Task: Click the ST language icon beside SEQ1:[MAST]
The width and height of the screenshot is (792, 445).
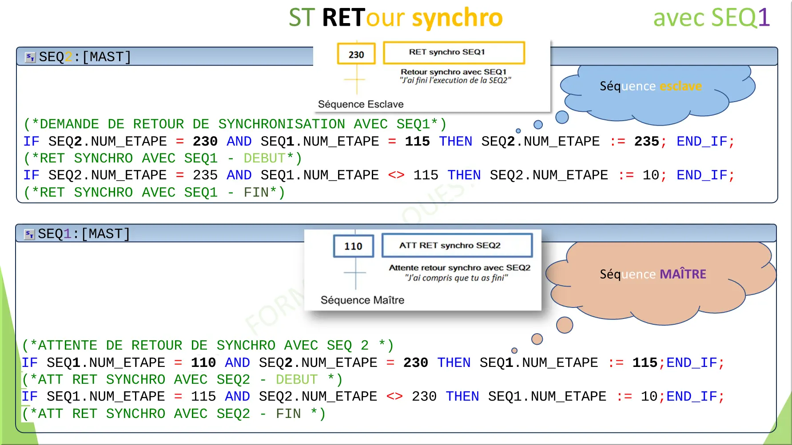Action: click(29, 233)
